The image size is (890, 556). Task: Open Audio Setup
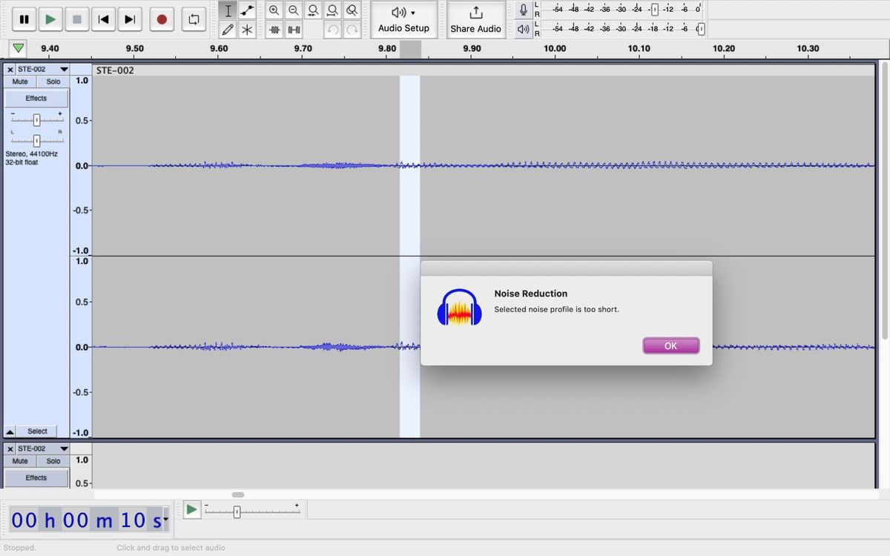pyautogui.click(x=403, y=20)
